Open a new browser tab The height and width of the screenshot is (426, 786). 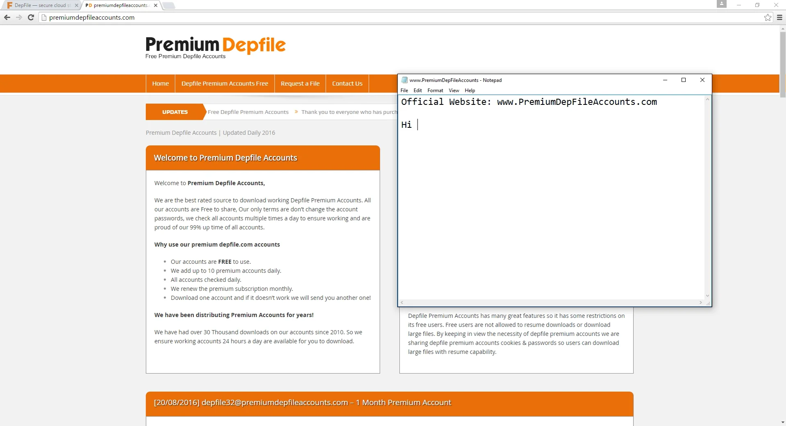(168, 5)
